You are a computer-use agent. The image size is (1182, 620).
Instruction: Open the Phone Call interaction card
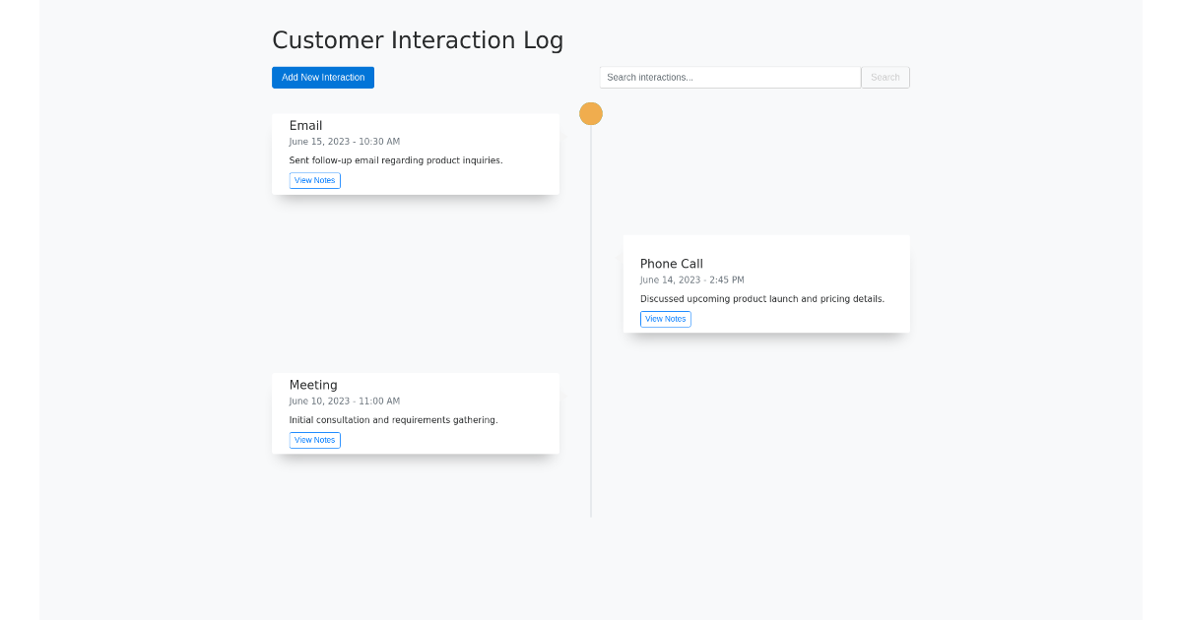[766, 283]
